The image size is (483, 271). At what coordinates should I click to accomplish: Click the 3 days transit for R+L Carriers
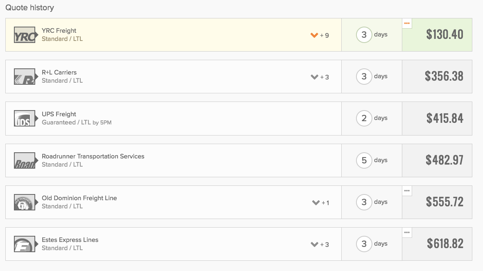[x=372, y=77]
